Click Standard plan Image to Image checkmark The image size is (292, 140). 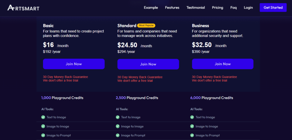(117, 126)
